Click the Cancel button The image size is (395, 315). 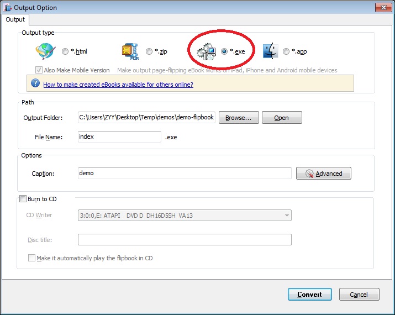(359, 295)
